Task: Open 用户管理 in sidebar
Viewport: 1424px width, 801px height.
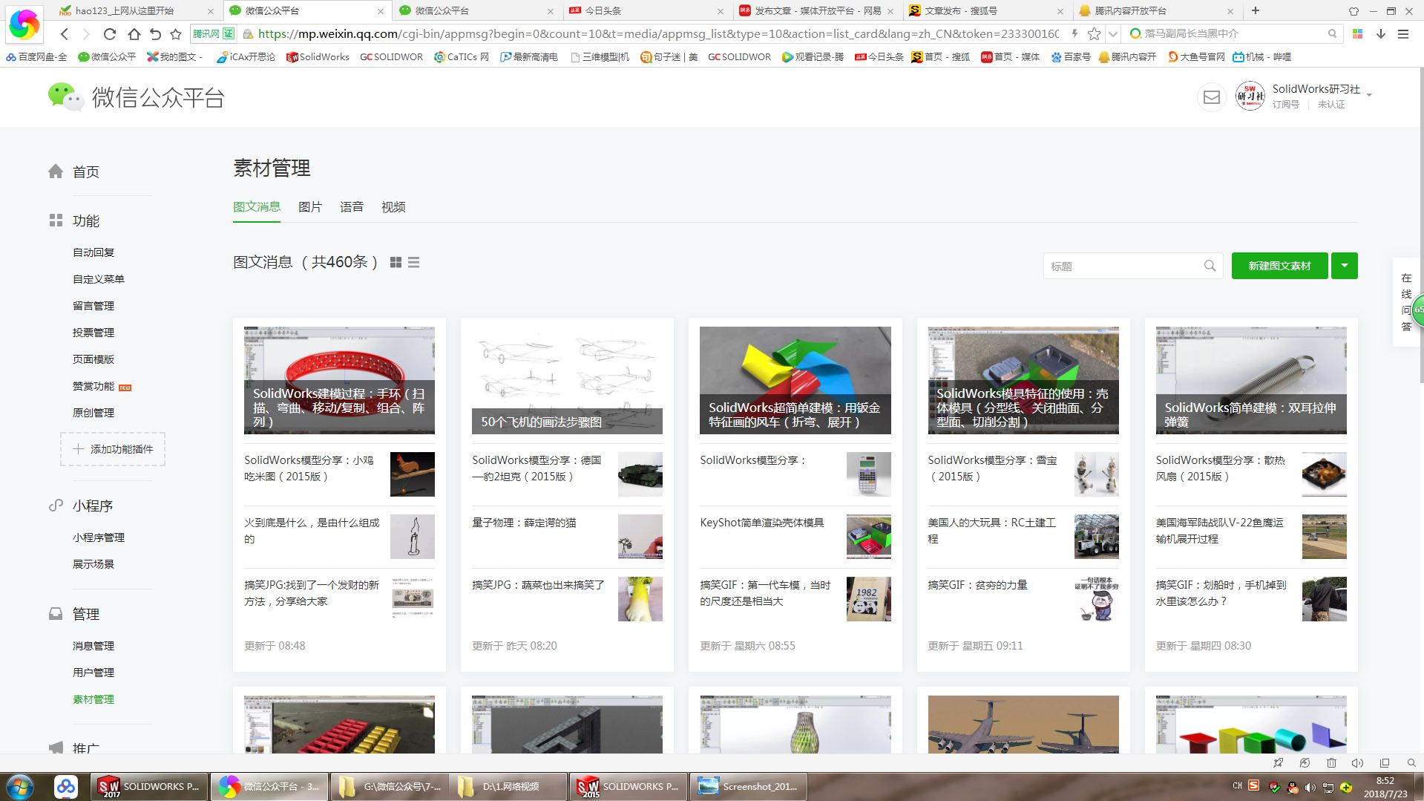Action: pos(93,673)
